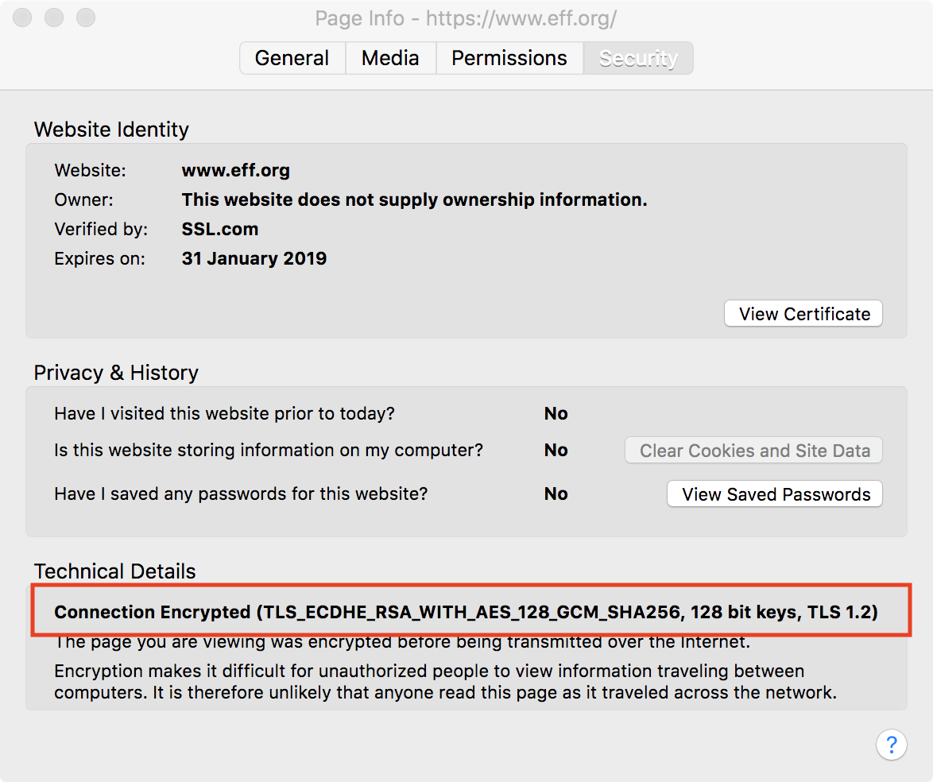Open the Media tab
933x782 pixels.
(390, 58)
